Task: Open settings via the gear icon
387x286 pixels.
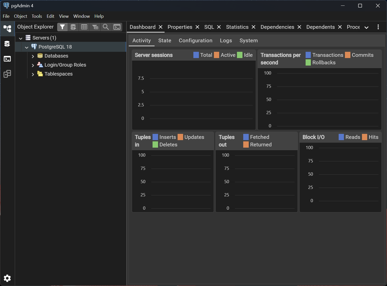Action: tap(7, 278)
